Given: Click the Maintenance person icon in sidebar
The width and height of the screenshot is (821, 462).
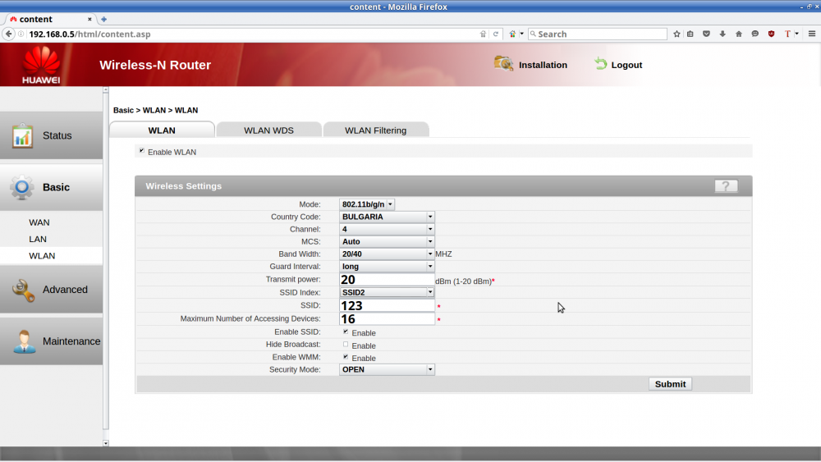Looking at the screenshot, I should [22, 341].
